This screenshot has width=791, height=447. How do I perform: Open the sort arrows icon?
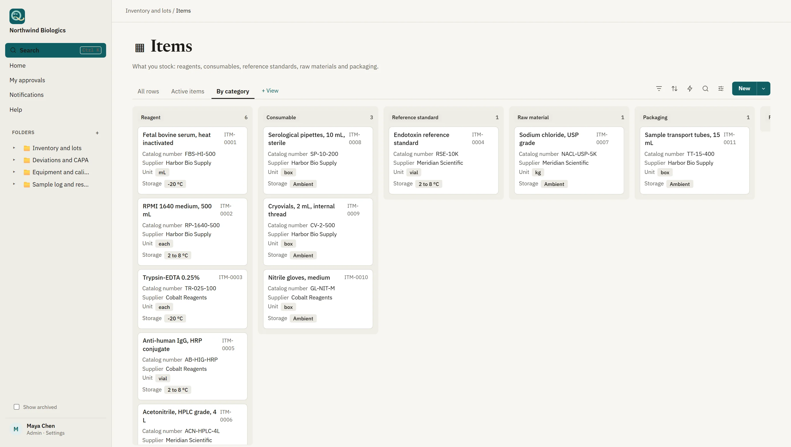coord(674,89)
